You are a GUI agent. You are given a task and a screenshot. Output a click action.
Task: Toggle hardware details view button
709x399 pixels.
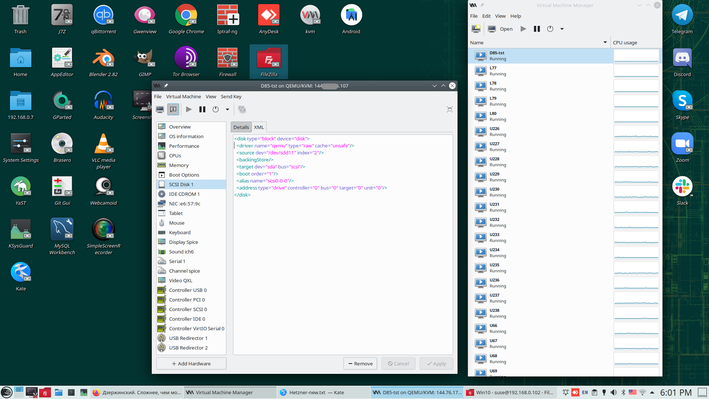173,109
